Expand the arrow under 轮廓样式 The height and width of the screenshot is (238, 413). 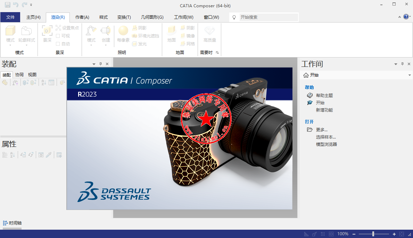(x=27, y=45)
